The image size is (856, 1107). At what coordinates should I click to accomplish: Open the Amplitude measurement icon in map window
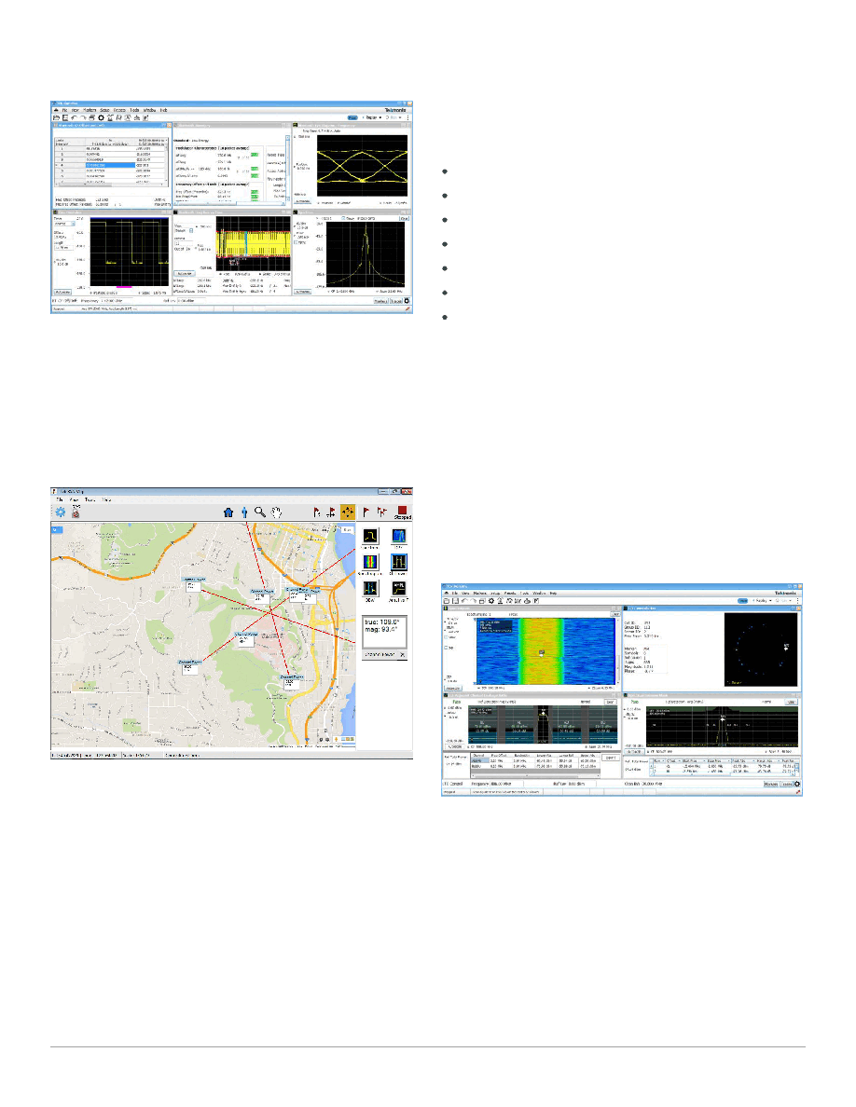click(398, 589)
